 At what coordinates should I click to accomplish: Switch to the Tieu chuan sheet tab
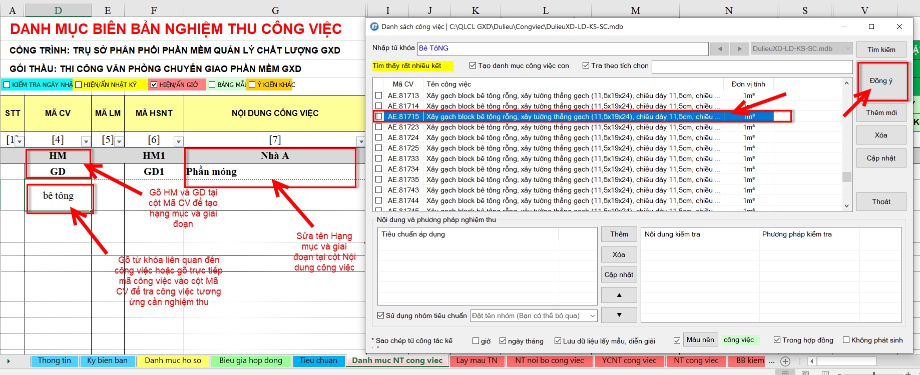tap(318, 360)
